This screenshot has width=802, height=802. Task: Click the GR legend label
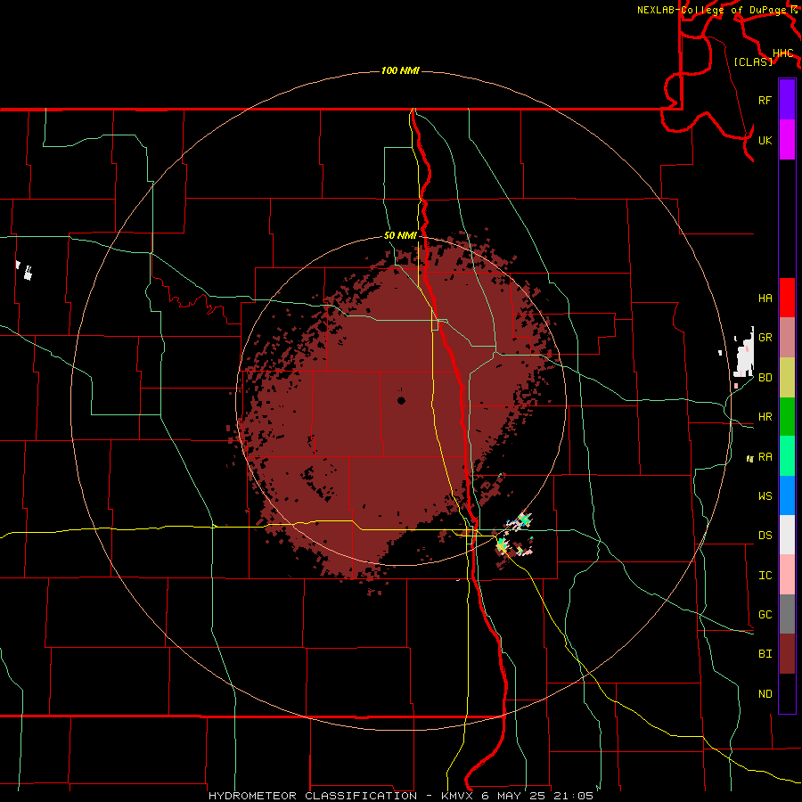click(x=765, y=338)
